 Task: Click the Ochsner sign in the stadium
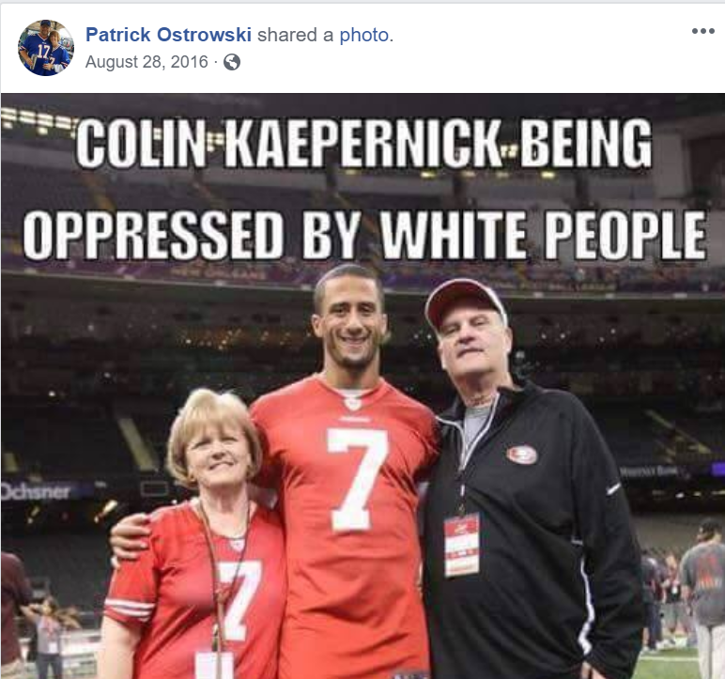click(x=36, y=491)
